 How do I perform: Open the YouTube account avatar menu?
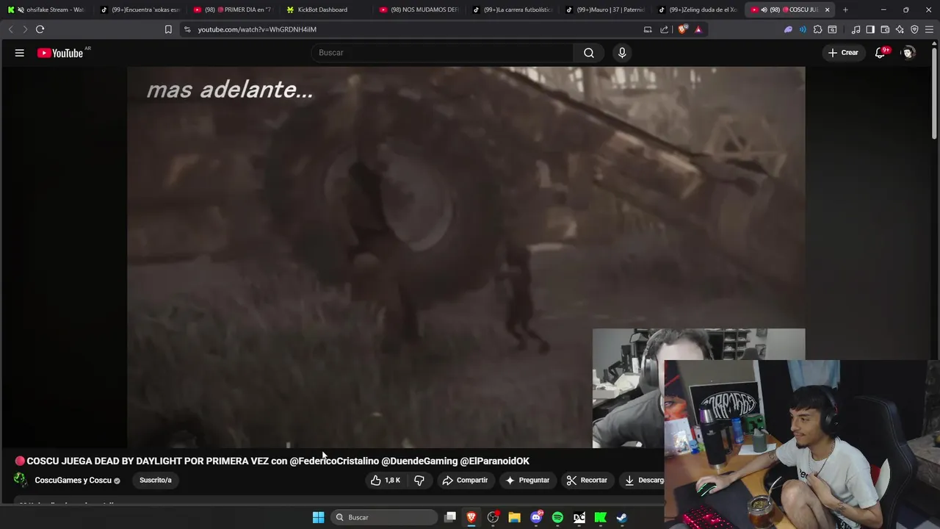pyautogui.click(x=908, y=53)
